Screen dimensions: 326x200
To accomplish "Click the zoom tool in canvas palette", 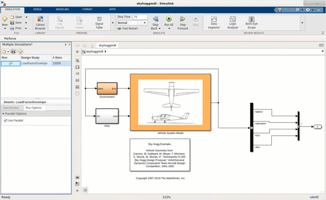I will 77,61.
